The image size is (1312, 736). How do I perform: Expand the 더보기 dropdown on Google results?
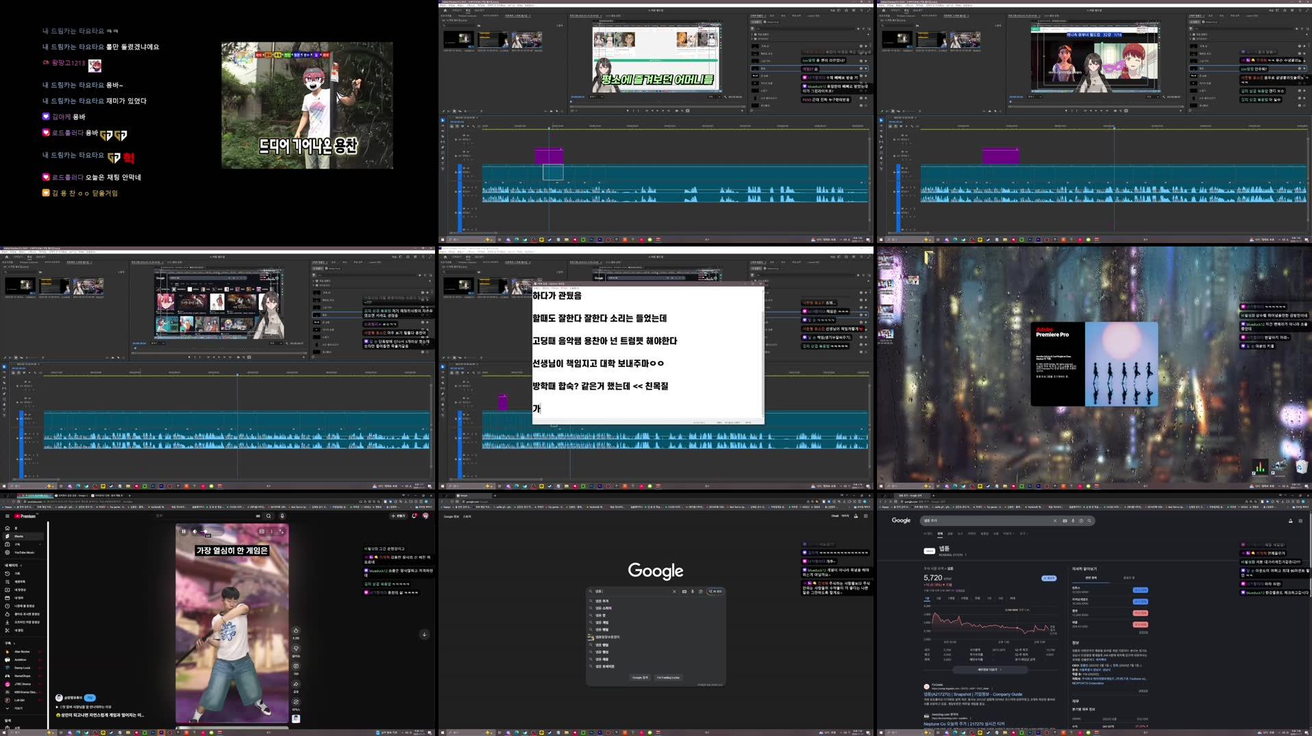(1008, 533)
